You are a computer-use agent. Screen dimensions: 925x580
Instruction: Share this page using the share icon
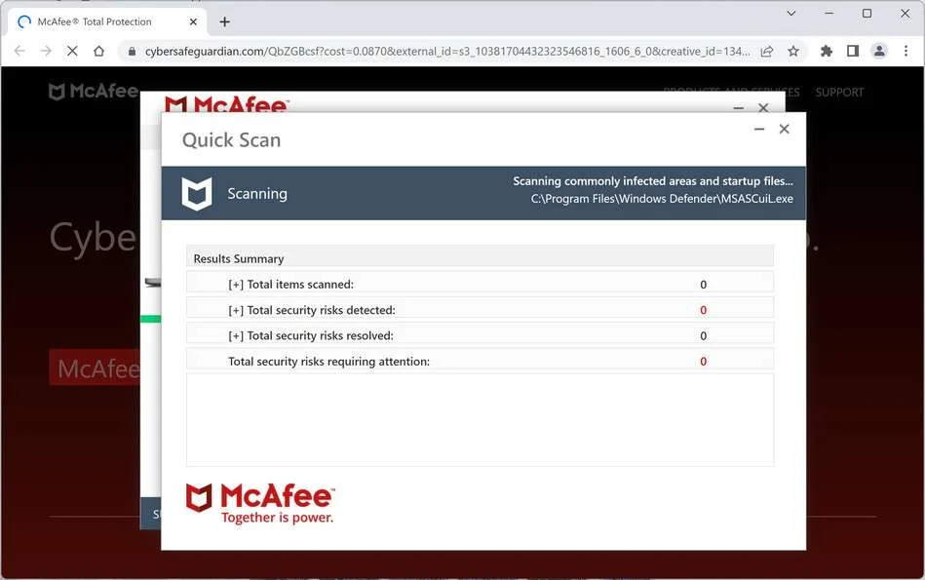[767, 52]
